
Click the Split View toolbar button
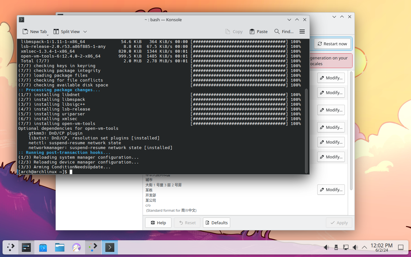67,31
